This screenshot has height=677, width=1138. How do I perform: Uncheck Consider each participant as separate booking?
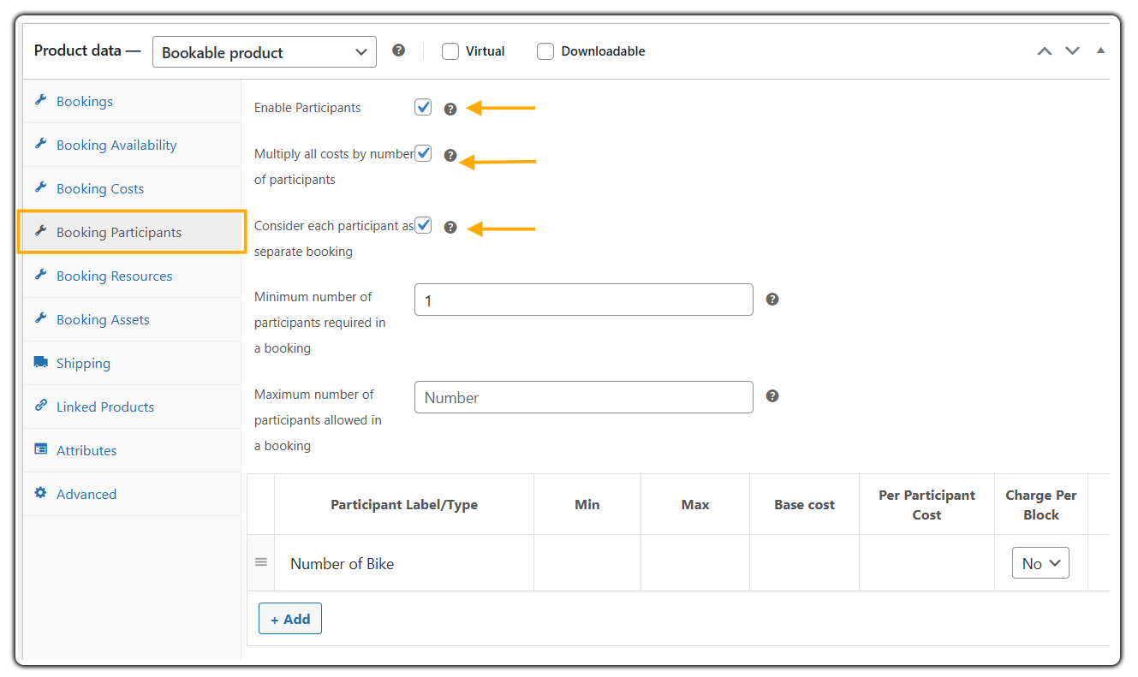423,225
